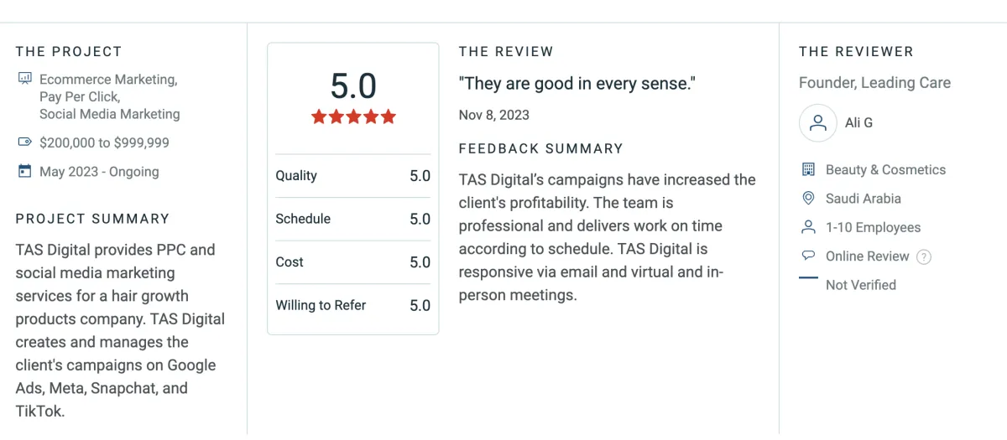Click the Ecommerce Marketing service text

(x=108, y=80)
